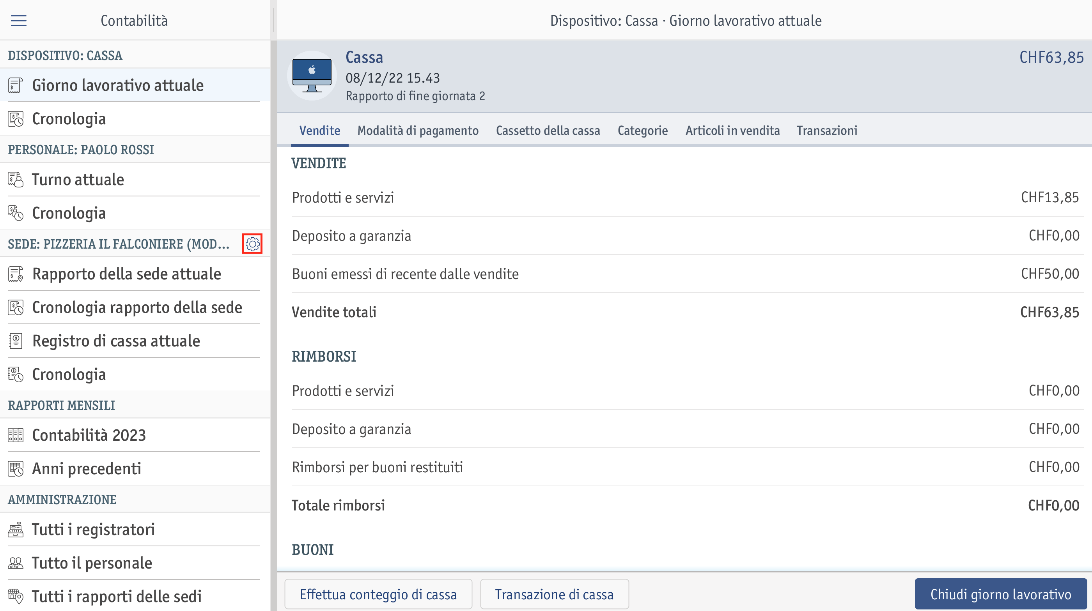The image size is (1092, 611).
Task: Click the Cassa header total CHF63,85
Action: 1051,57
